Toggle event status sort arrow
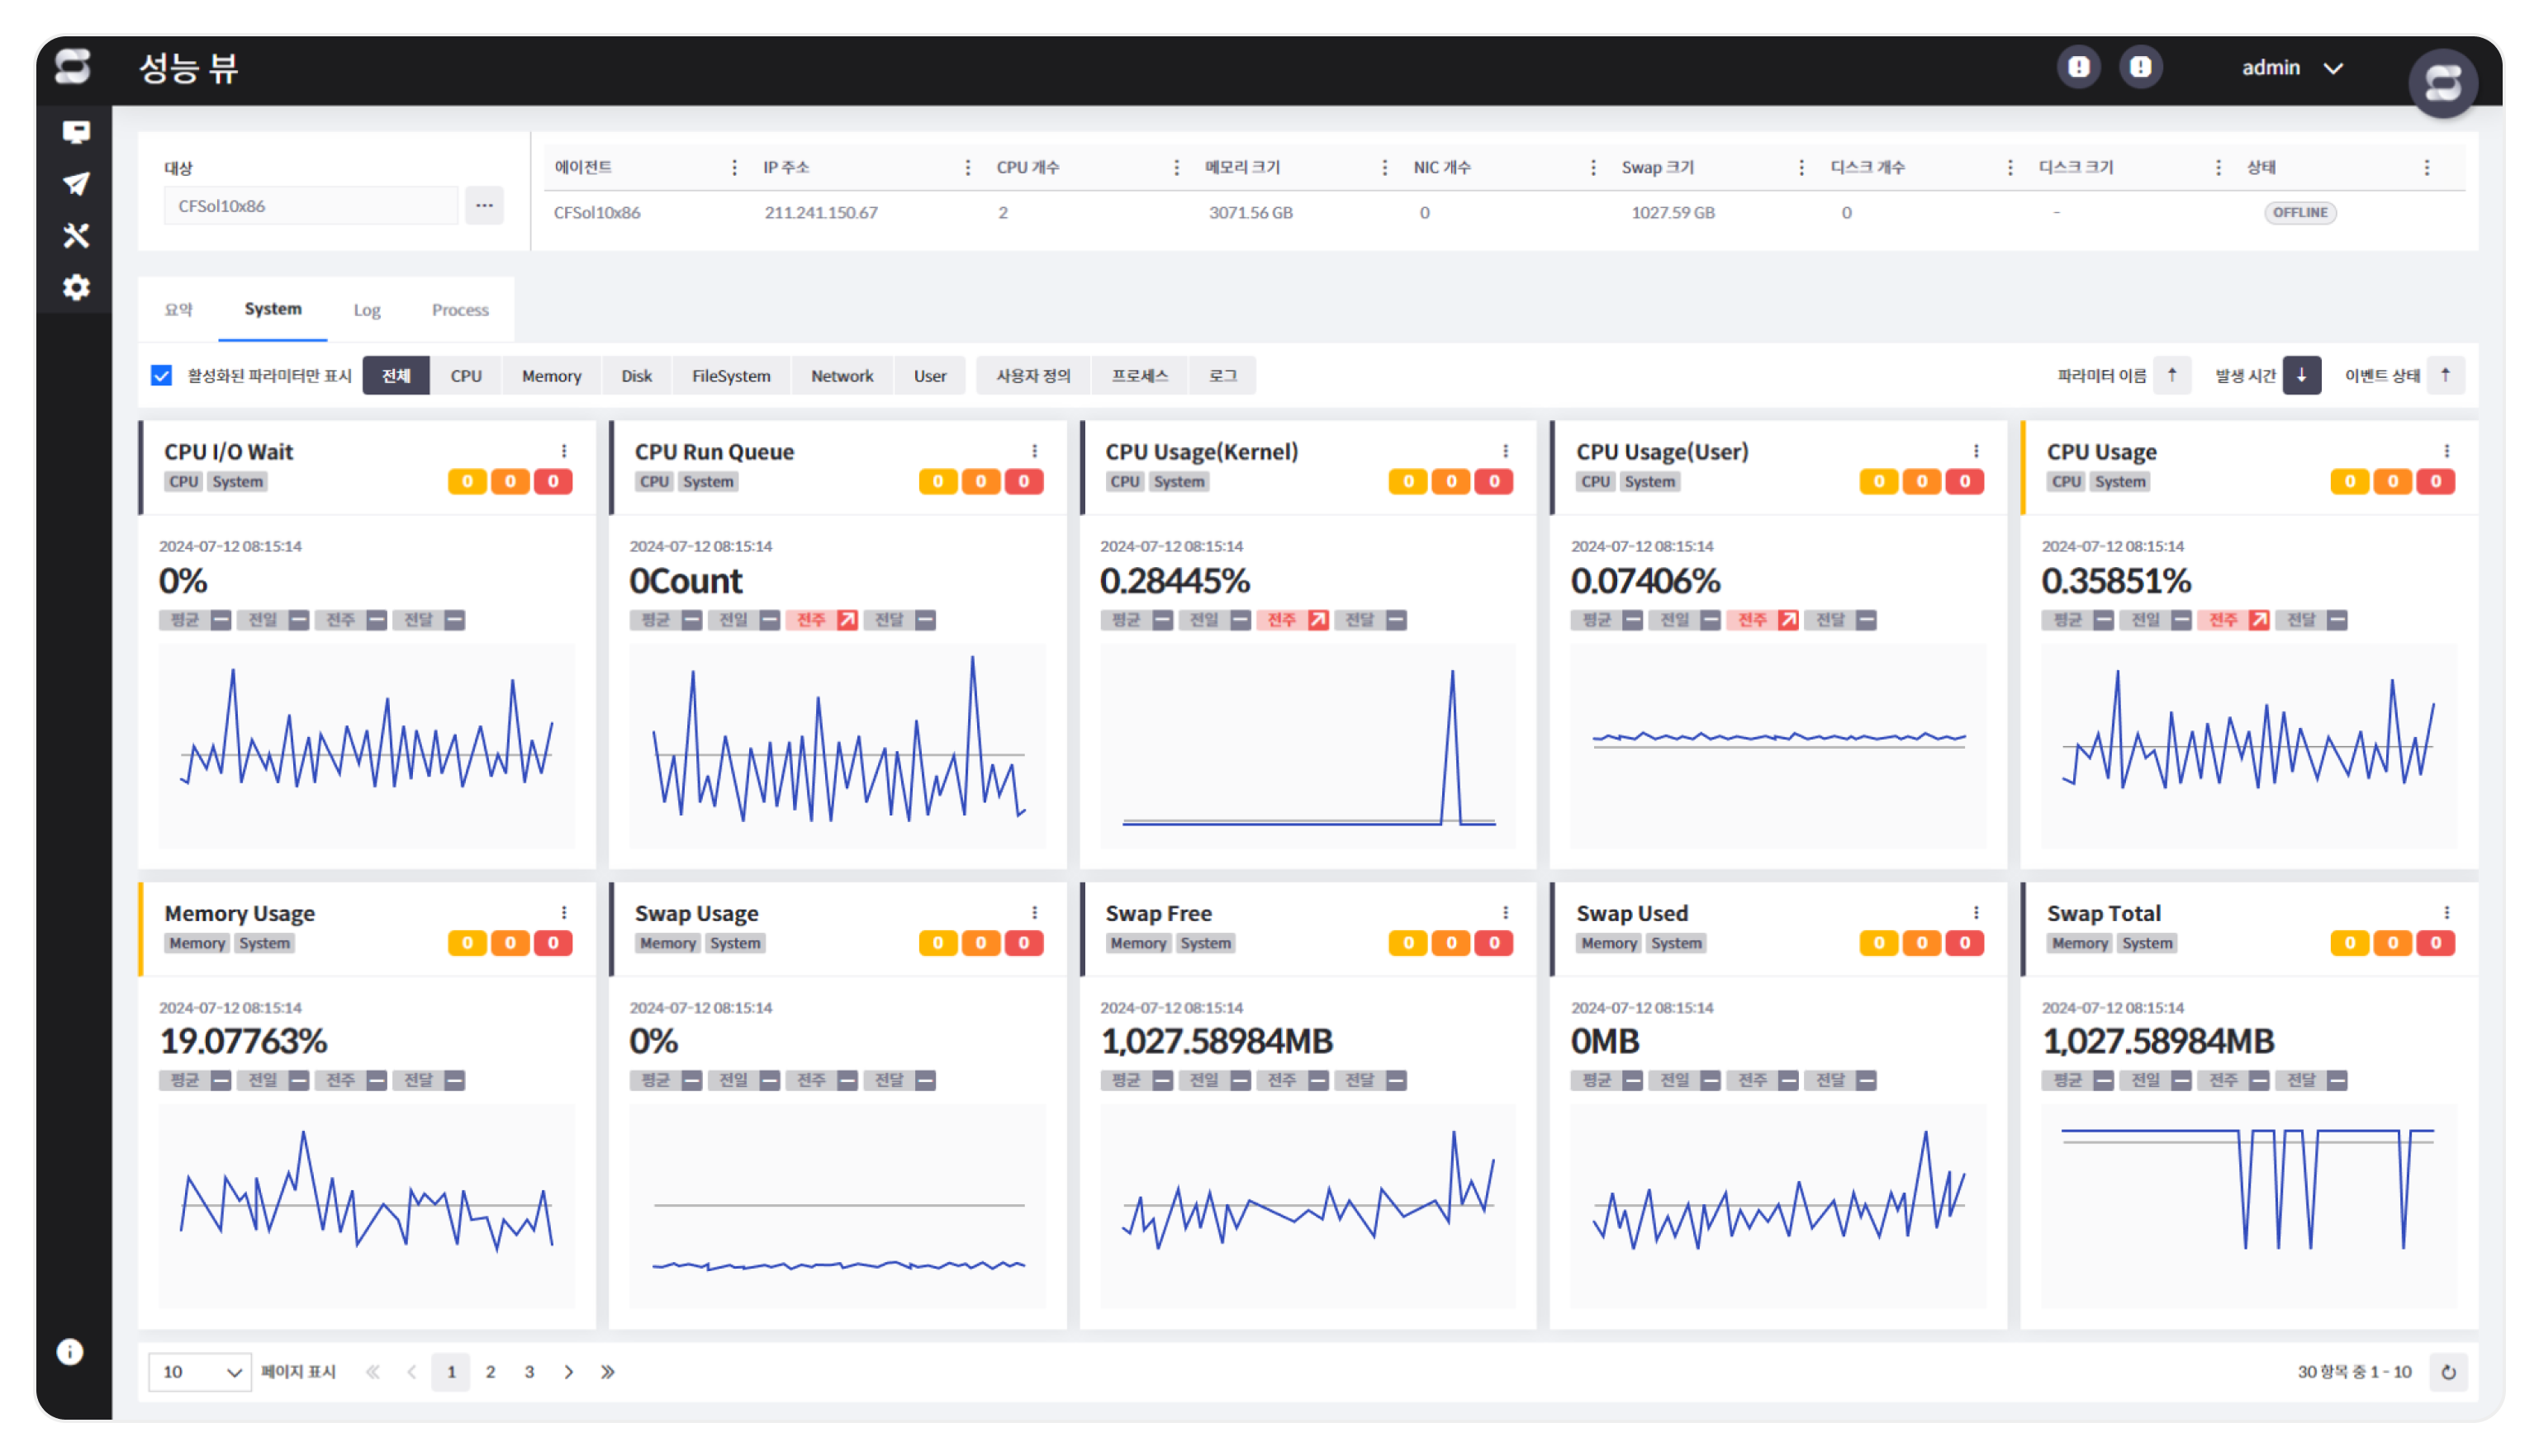Screen dimensions: 2539x1456 point(2445,376)
